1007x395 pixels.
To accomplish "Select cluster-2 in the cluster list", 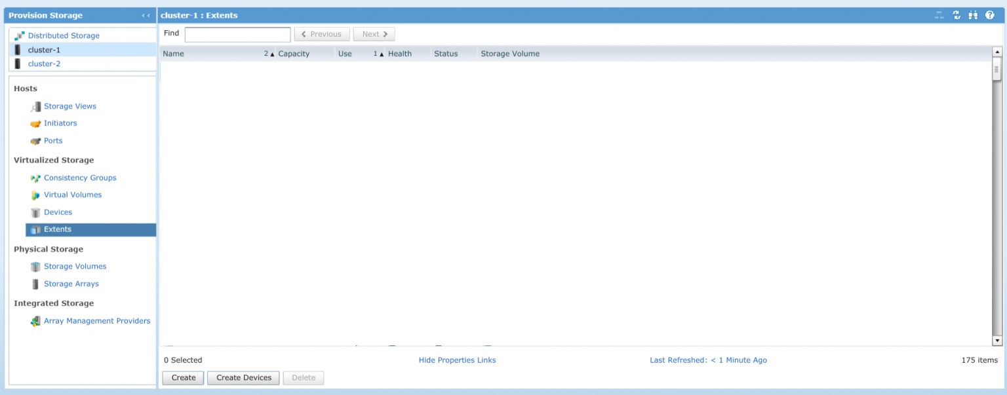I will [x=44, y=64].
